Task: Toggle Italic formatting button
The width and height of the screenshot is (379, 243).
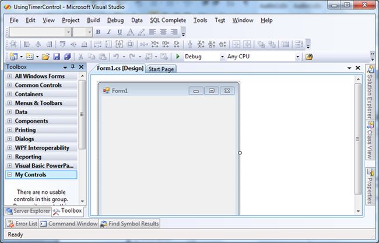Action: pyautogui.click(x=109, y=32)
